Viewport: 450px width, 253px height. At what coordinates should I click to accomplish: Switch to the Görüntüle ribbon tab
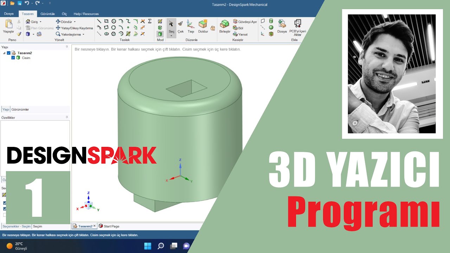[47, 14]
